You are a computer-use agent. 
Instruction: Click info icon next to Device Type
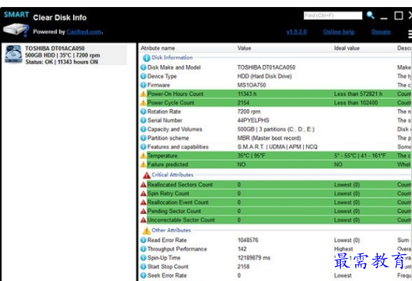click(144, 76)
